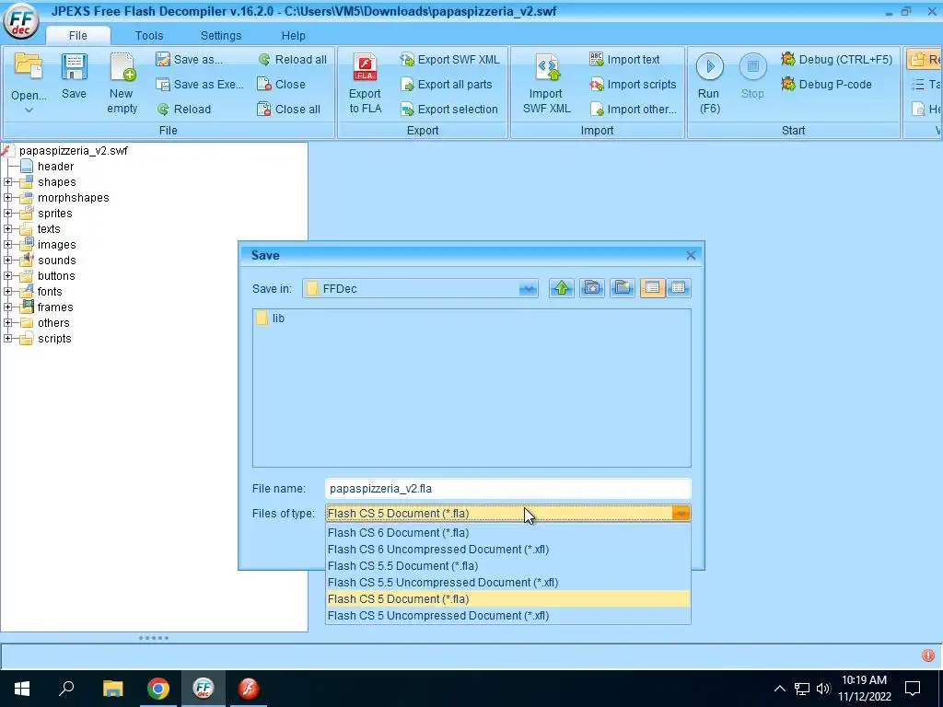Open the lib folder
Viewport: 943px width, 707px height.
[271, 318]
